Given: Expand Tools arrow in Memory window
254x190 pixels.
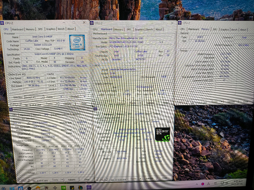Looking at the screenshot, I should 221,102.
